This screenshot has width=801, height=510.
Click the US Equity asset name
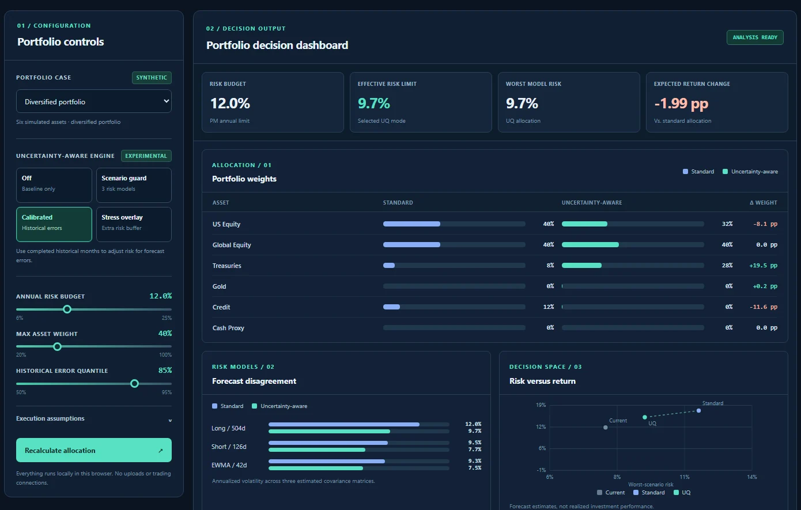[x=226, y=224]
